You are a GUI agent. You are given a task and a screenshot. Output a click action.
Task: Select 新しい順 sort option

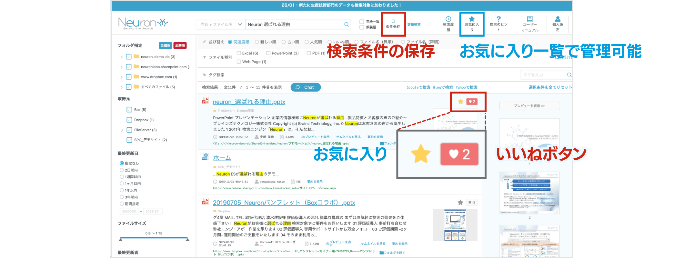coord(257,42)
